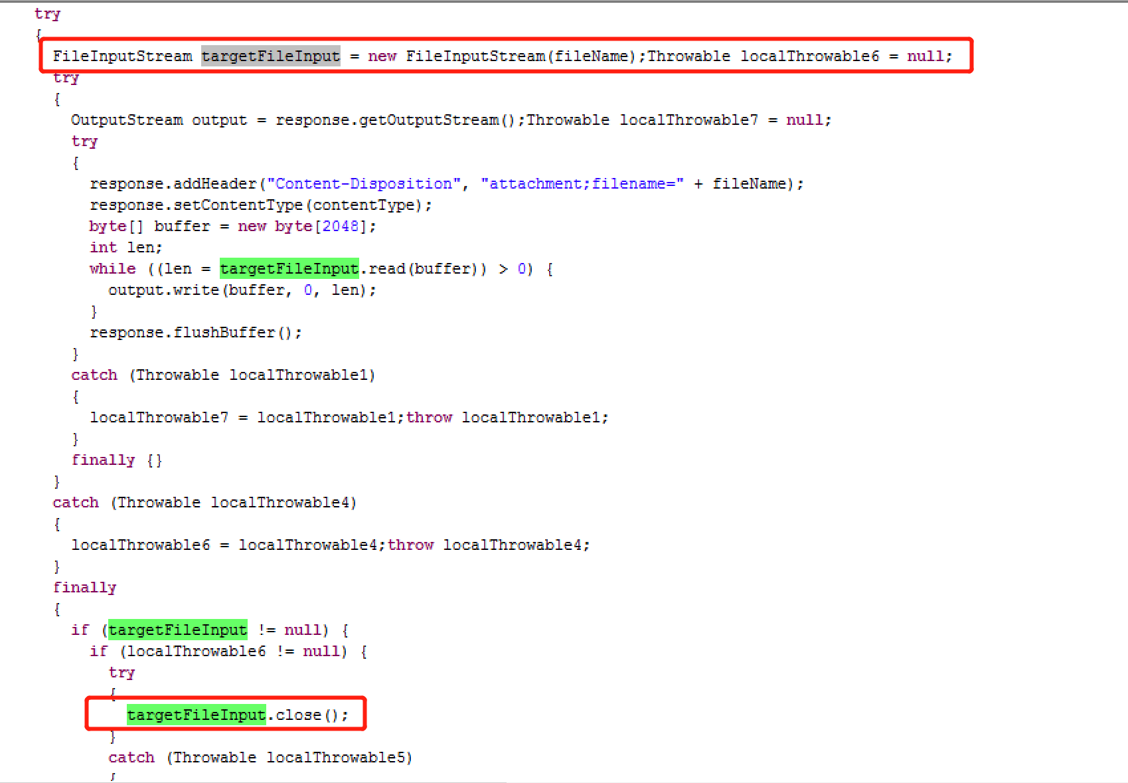
Task: Click 'catch (Throwable localThrowable4)' line
Action: 204,503
